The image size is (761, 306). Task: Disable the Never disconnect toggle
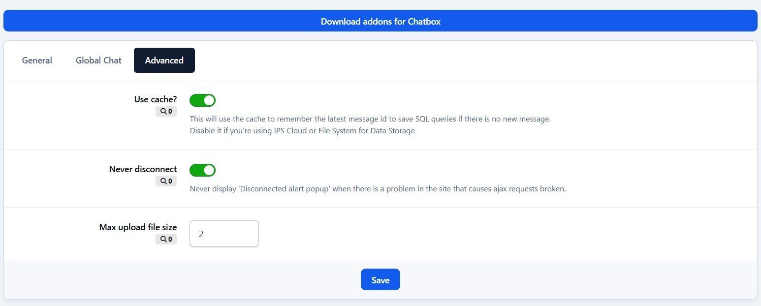tap(202, 170)
